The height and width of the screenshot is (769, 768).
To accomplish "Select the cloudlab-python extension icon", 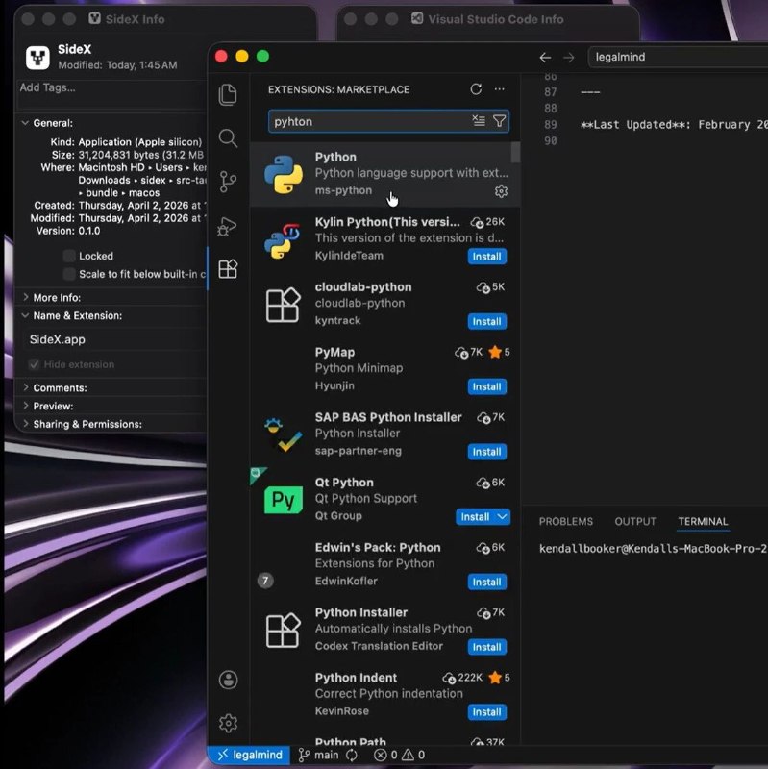I will 283,305.
